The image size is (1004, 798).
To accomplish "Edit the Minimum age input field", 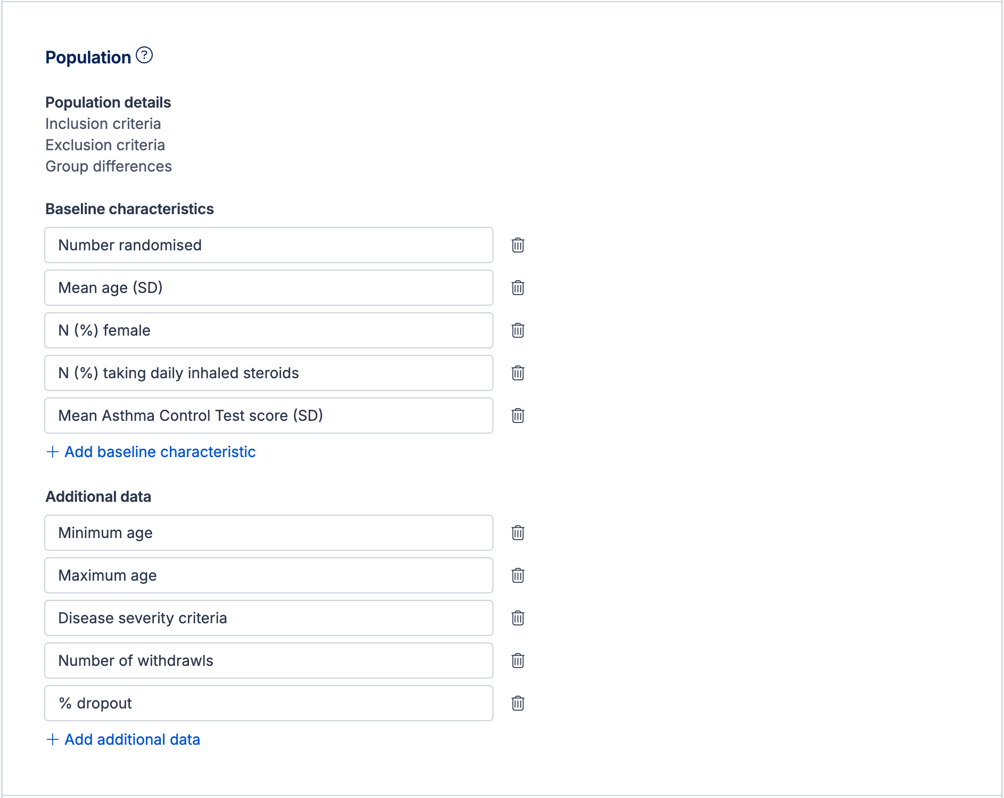I will [x=269, y=533].
